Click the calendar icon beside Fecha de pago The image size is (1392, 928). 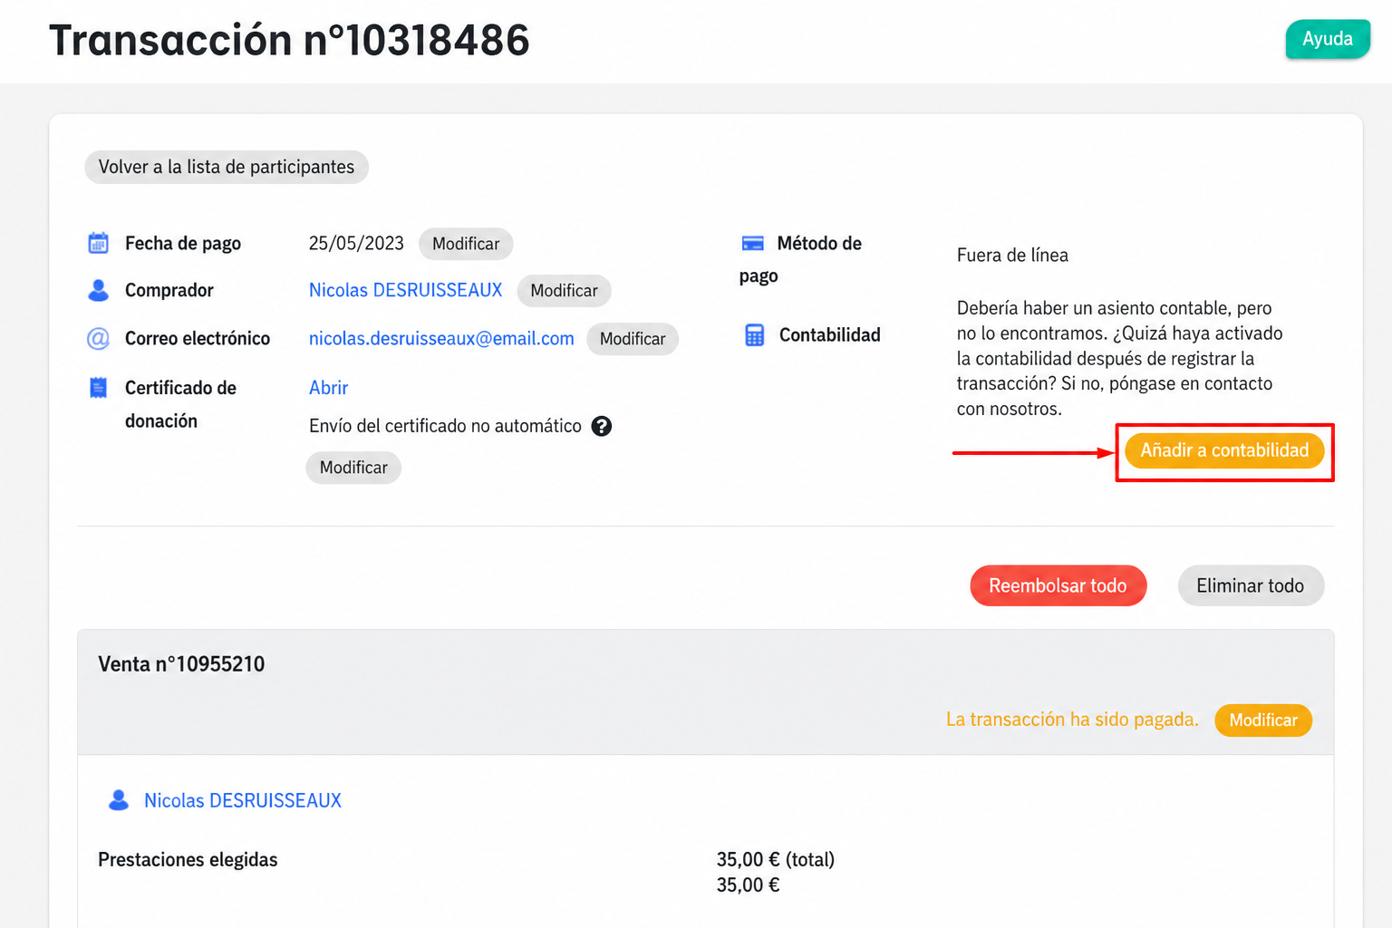98,243
